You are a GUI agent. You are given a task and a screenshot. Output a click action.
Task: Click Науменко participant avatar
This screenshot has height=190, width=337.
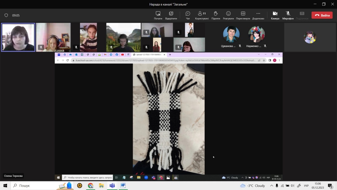pyautogui.click(x=256, y=34)
